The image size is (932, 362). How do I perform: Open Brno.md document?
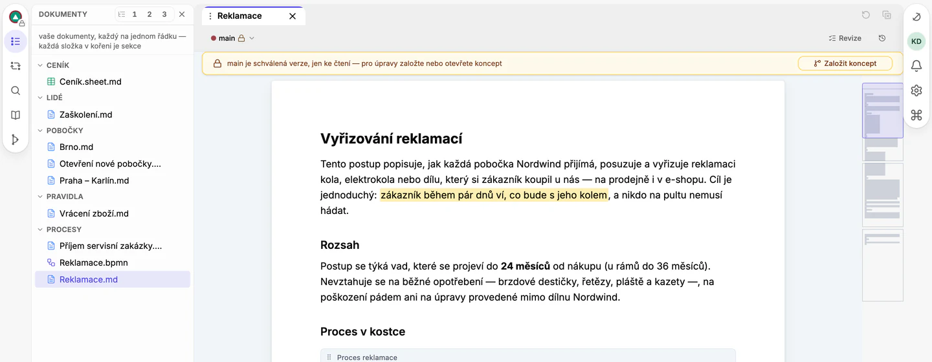(x=113, y=147)
